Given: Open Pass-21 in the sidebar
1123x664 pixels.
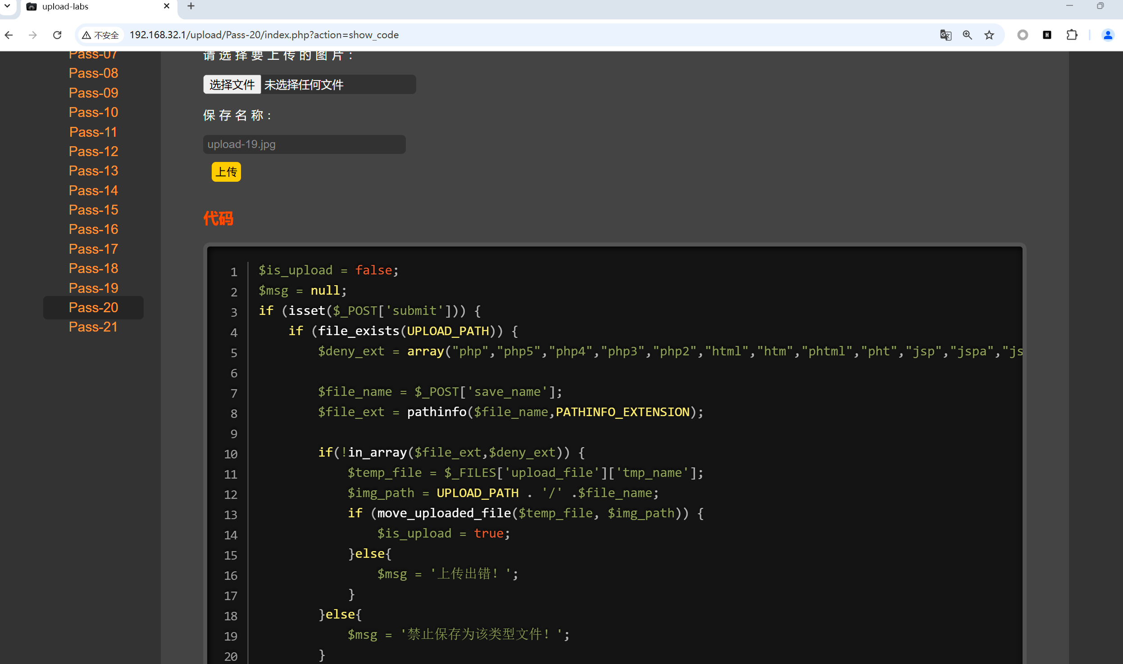Looking at the screenshot, I should point(93,327).
